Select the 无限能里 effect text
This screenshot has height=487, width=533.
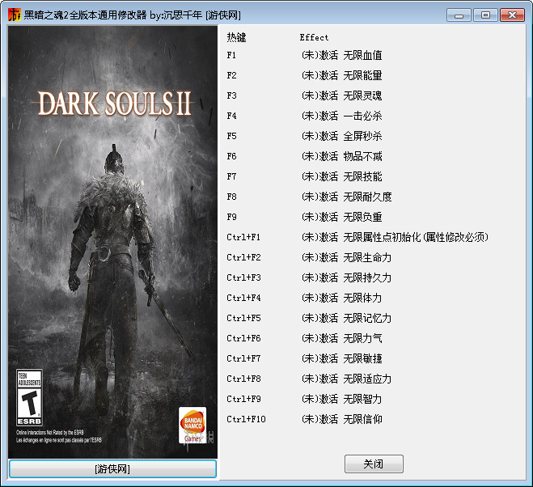[x=362, y=75]
